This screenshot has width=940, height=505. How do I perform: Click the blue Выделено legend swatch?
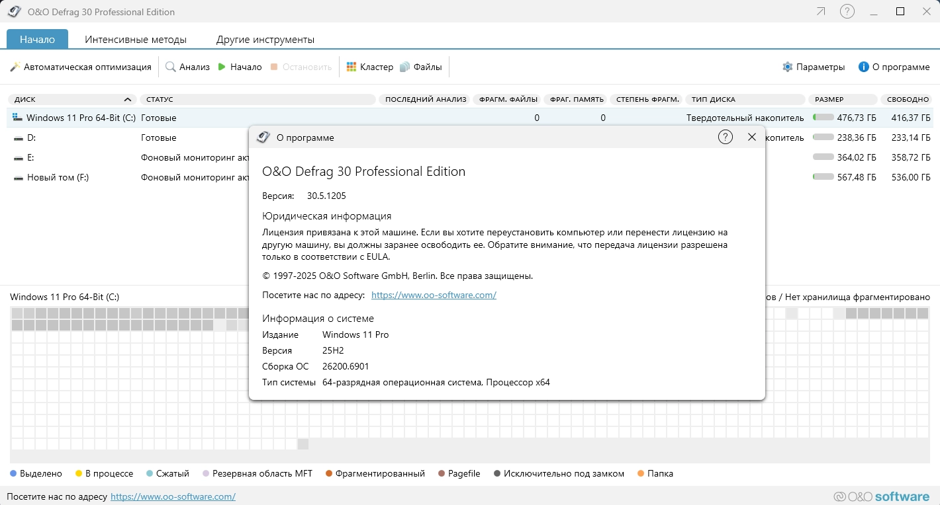13,473
